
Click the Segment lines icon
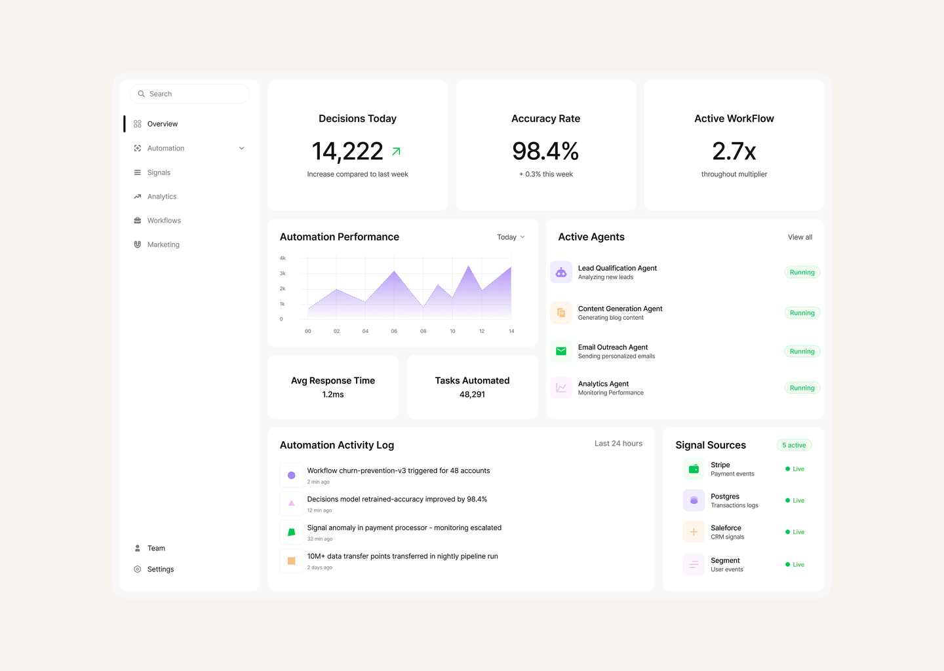coord(694,564)
